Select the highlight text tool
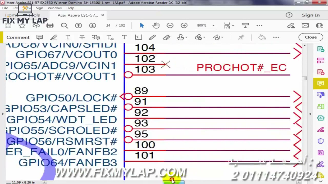This screenshot has height=184, width=328. (x=54, y=37)
